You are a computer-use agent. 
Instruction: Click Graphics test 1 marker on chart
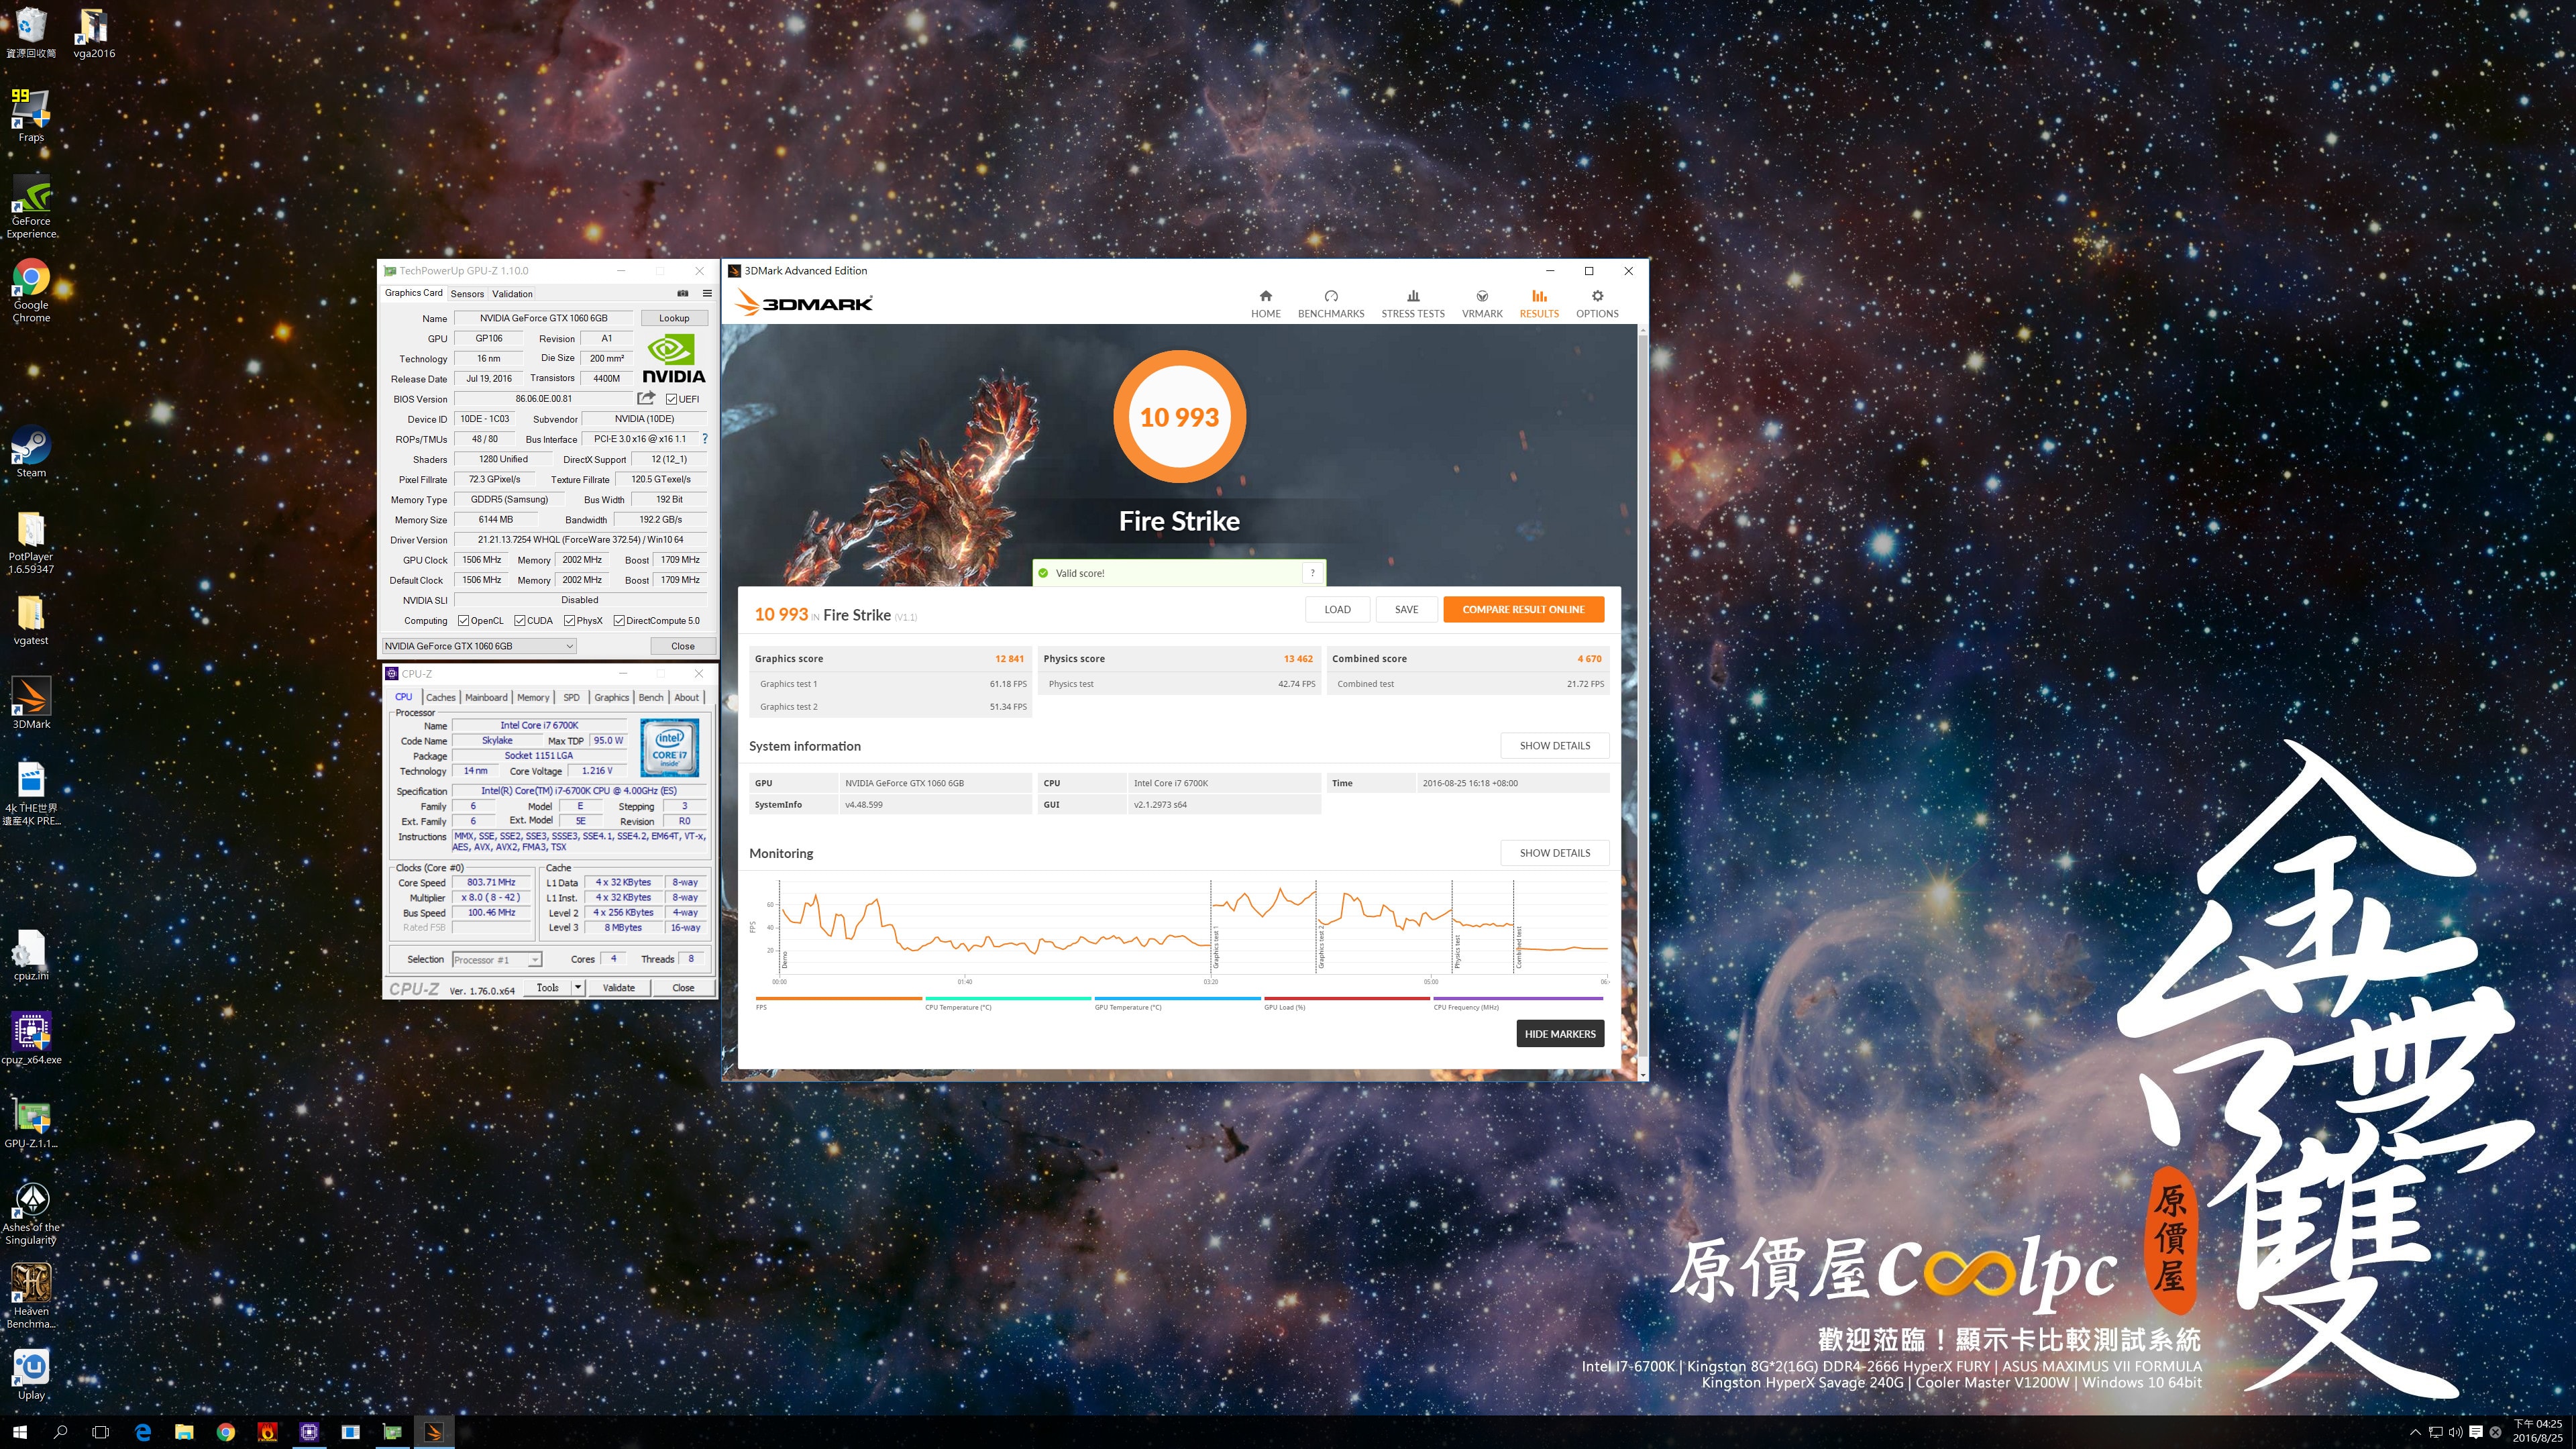(1216, 948)
